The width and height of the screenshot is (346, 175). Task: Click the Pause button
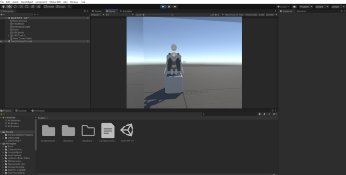(x=169, y=7)
